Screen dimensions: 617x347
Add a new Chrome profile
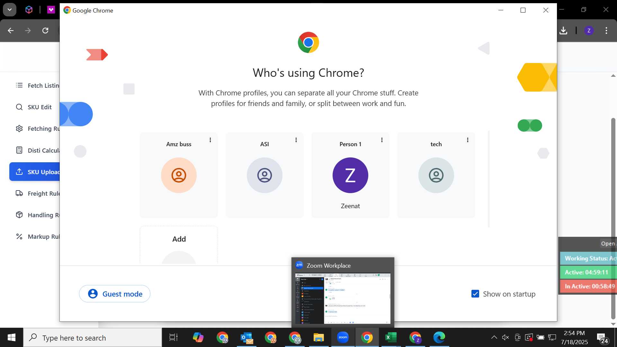[179, 245]
